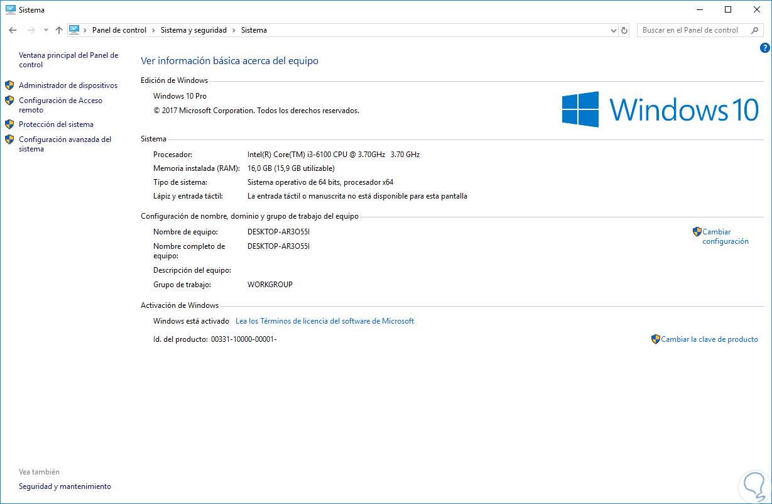Viewport: 772px width, 504px height.
Task: Click the shield icon beside Protección del sistema
Action: (9, 124)
